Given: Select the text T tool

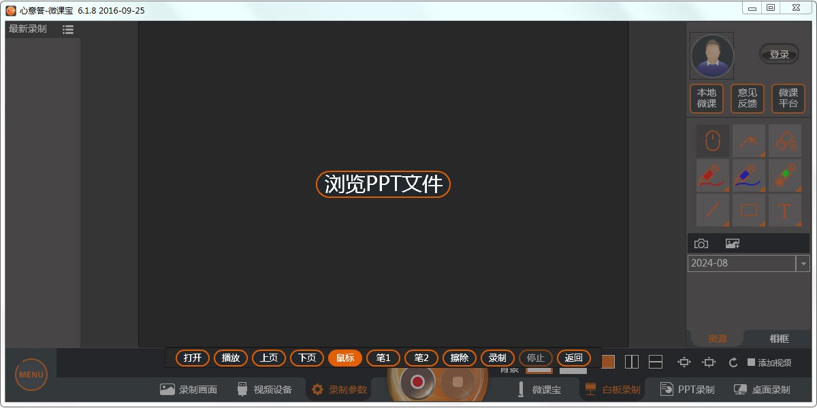Looking at the screenshot, I should pos(785,210).
